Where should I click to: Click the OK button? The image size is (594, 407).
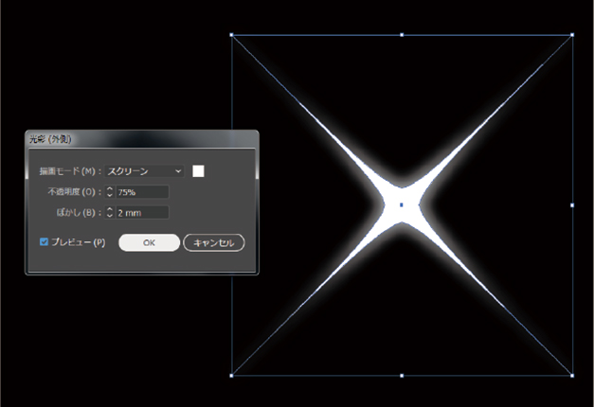point(150,242)
